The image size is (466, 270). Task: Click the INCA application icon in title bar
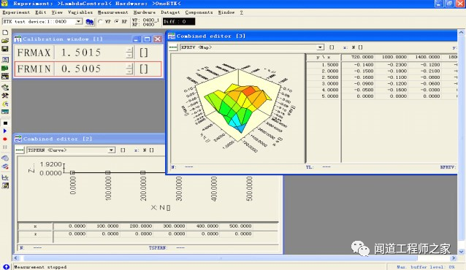(4, 3)
